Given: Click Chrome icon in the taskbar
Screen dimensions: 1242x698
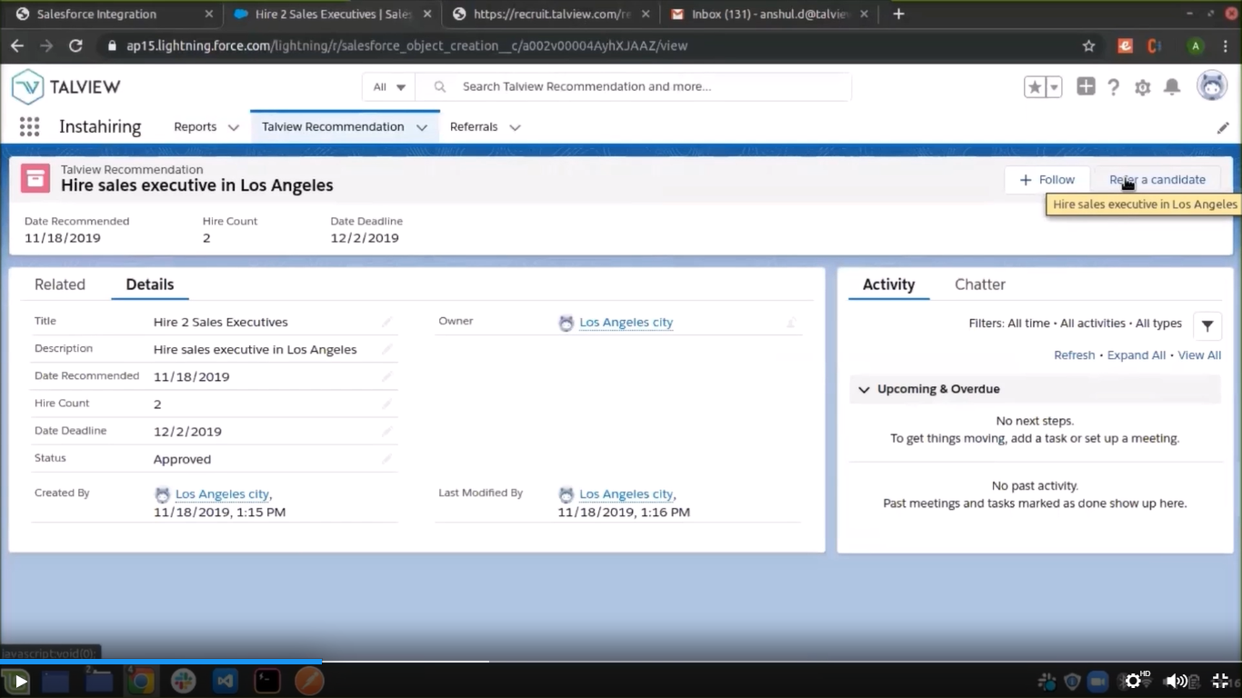Looking at the screenshot, I should coord(140,681).
